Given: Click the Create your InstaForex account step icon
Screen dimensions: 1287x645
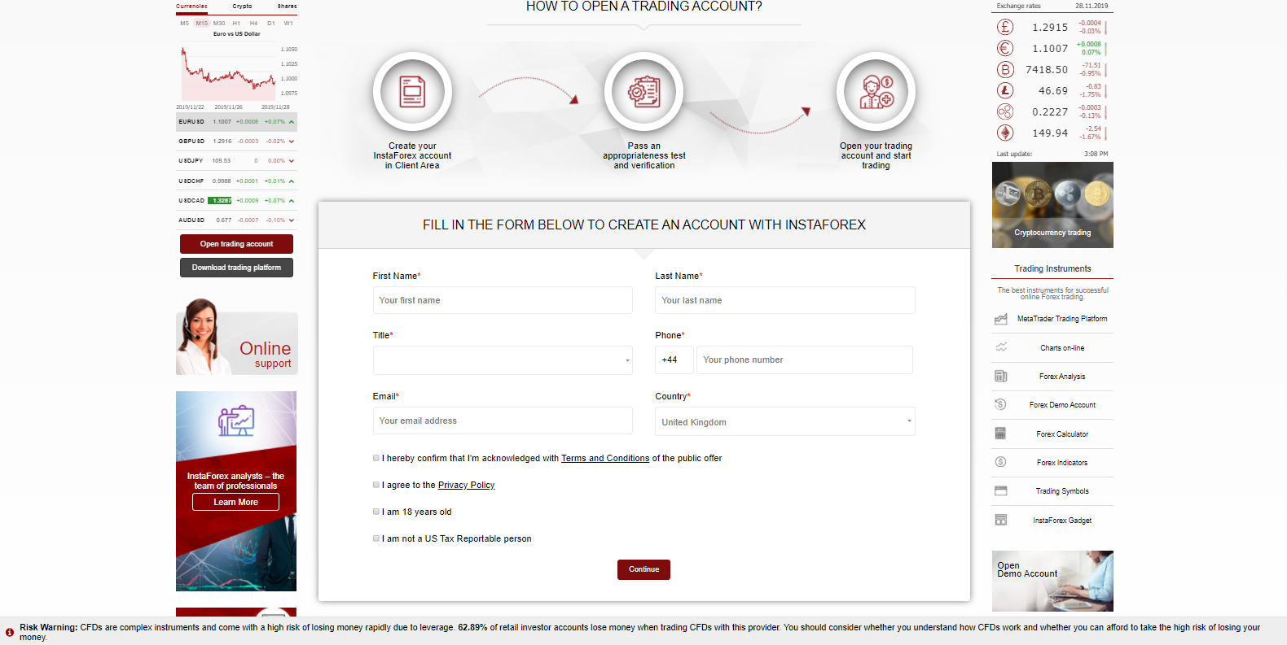Looking at the screenshot, I should pos(412,92).
